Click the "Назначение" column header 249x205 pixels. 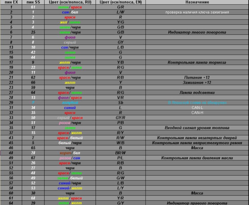tap(197, 2)
